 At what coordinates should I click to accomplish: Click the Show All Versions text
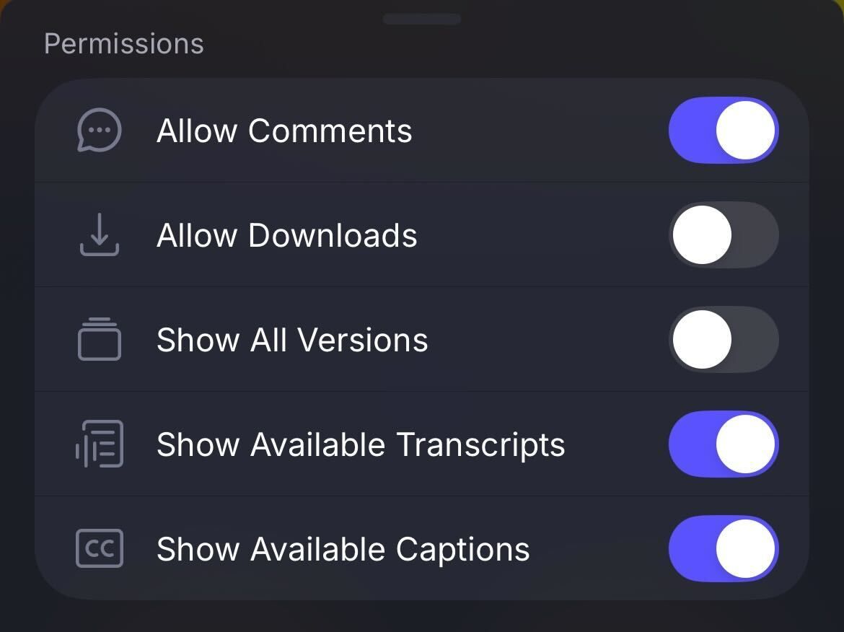click(x=291, y=339)
